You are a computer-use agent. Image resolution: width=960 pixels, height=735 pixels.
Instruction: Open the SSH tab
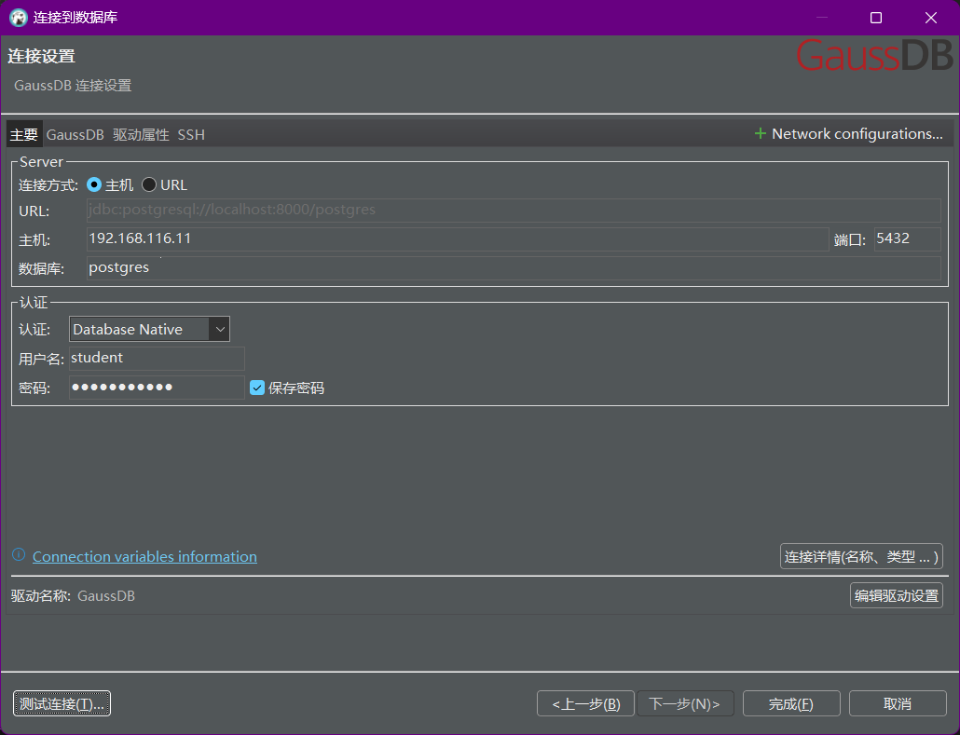[191, 135]
